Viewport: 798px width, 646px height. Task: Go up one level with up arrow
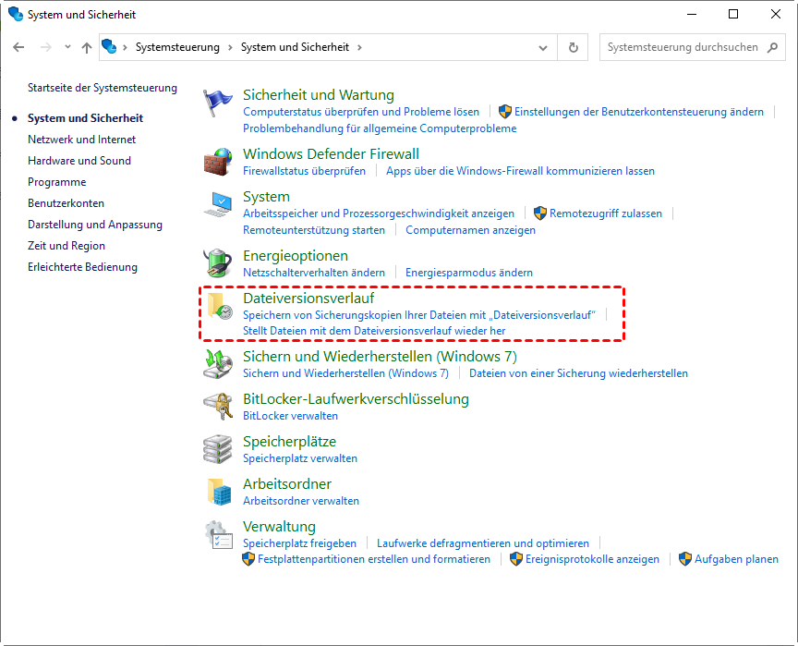pos(87,47)
